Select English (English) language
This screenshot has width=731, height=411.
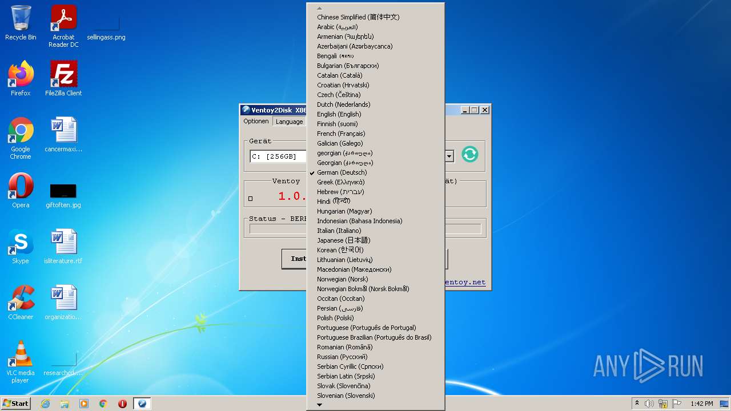coord(376,114)
